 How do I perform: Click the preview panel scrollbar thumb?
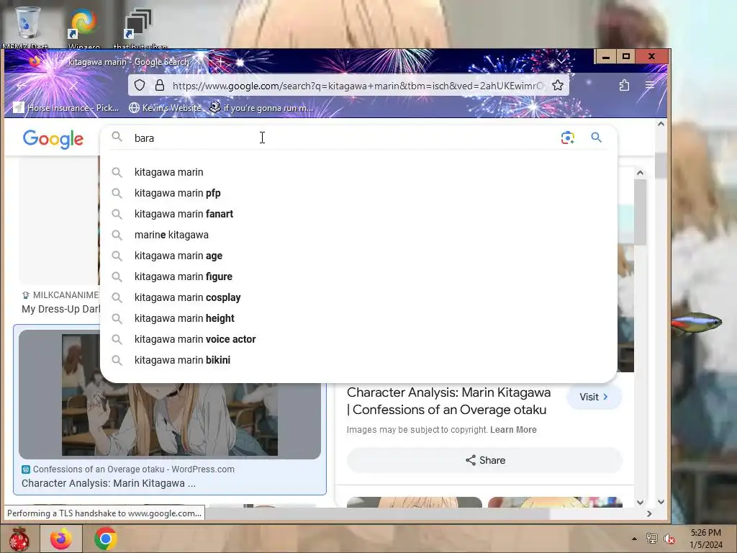click(x=640, y=212)
